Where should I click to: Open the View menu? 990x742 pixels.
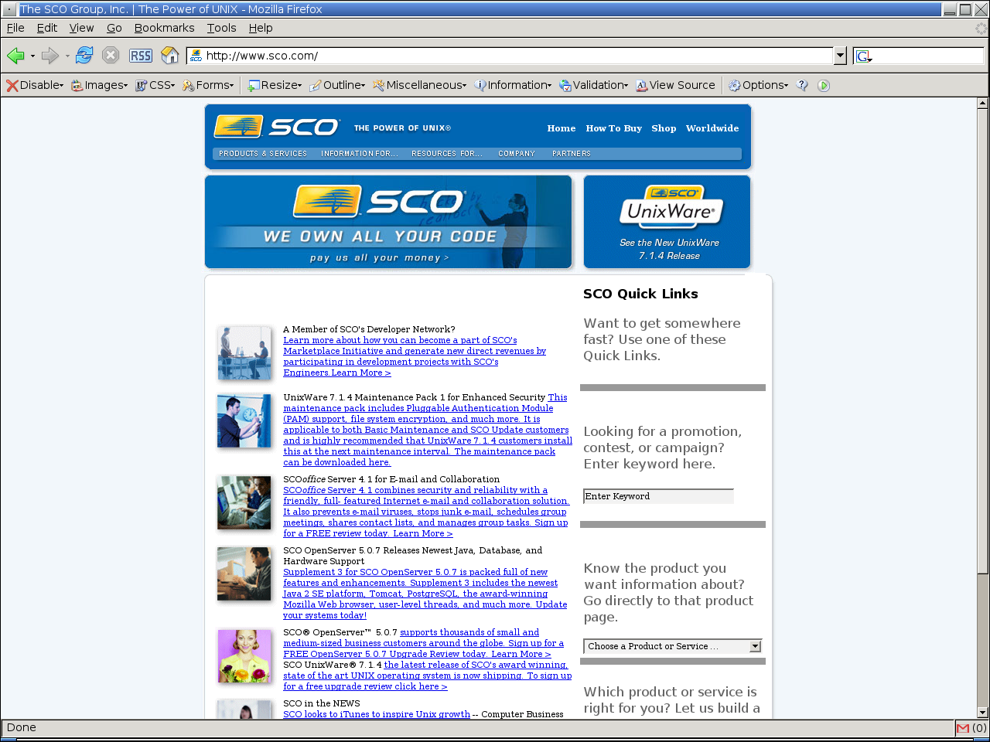point(81,28)
